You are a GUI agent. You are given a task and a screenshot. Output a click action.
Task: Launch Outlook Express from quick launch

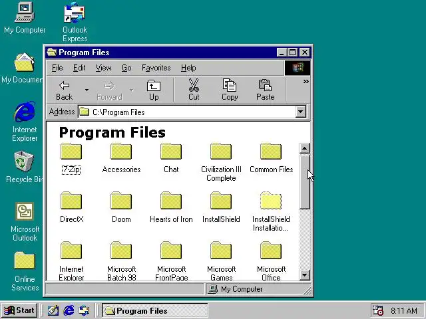point(85,310)
